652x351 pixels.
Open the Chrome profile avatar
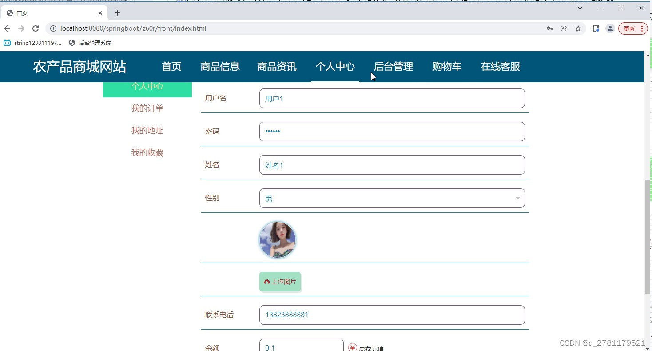coord(610,28)
